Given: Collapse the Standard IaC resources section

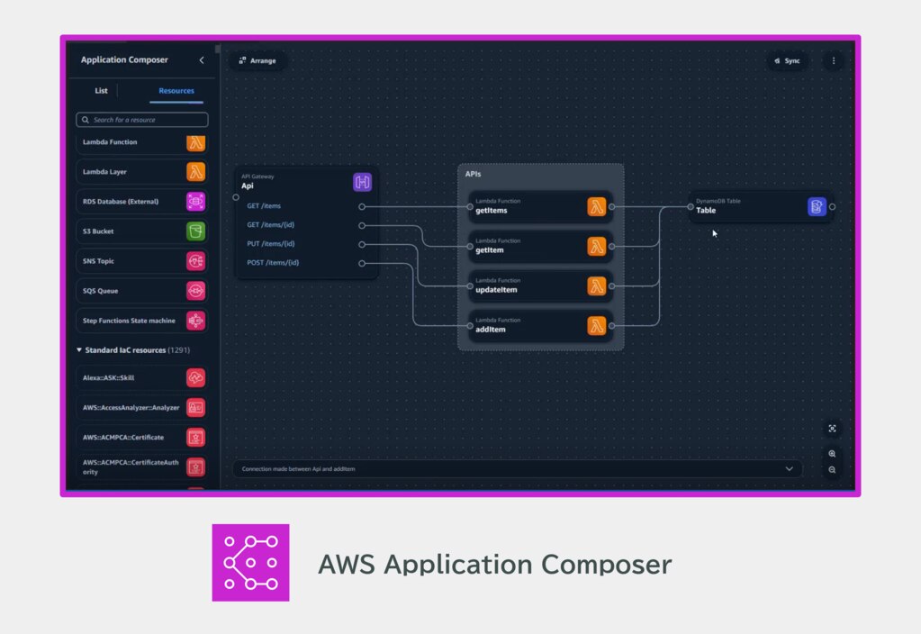Looking at the screenshot, I should tap(79, 349).
